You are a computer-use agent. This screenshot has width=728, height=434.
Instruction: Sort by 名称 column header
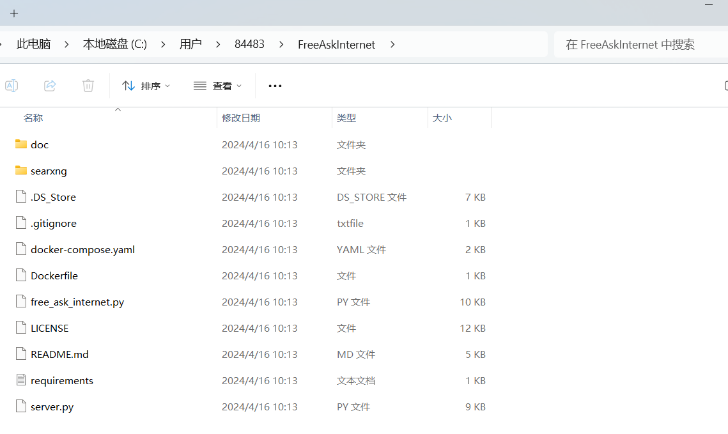(x=33, y=118)
